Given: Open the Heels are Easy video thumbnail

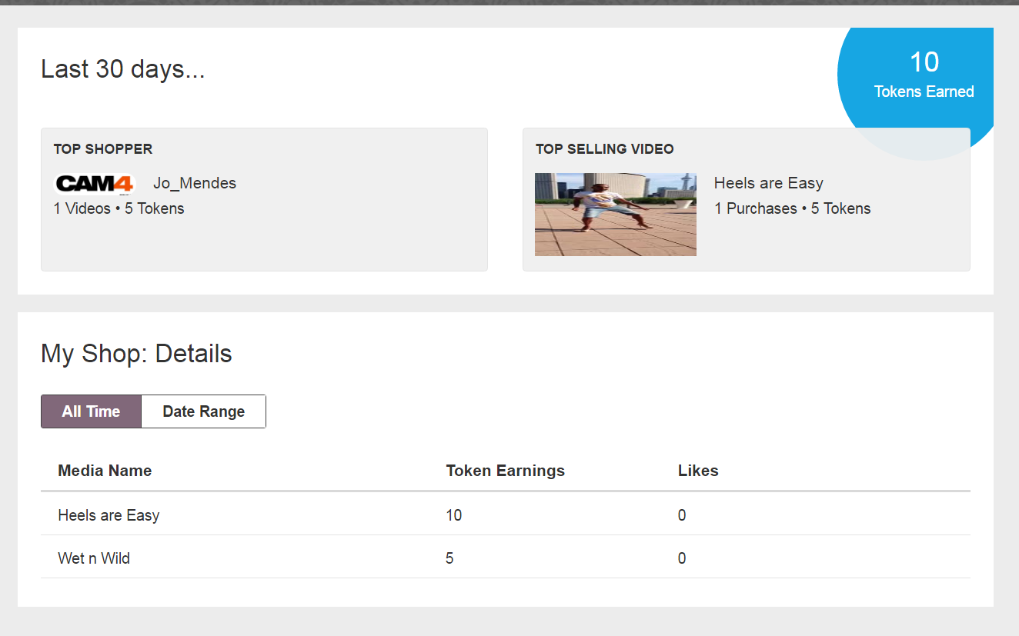Looking at the screenshot, I should tap(615, 214).
